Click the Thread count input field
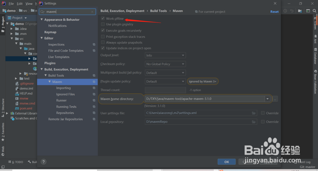The height and width of the screenshot is (171, 318). (x=165, y=90)
